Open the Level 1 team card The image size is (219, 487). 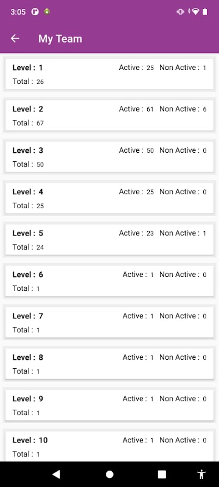point(109,74)
